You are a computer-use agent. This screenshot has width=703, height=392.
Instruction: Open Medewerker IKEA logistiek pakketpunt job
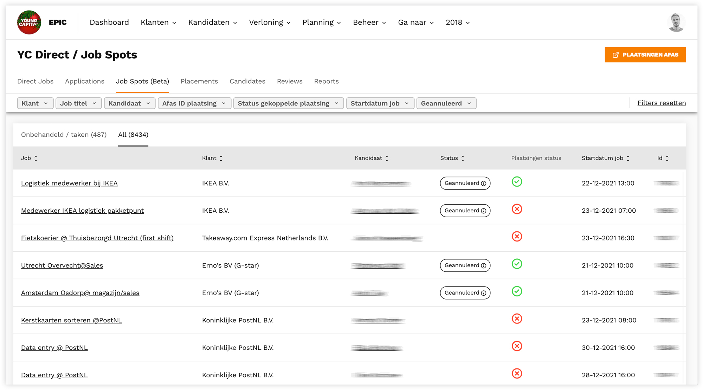click(82, 211)
